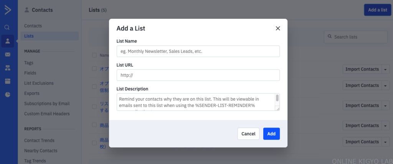Toggle the select-all lists header checkbox
The image size is (393, 164).
(x=94, y=55)
